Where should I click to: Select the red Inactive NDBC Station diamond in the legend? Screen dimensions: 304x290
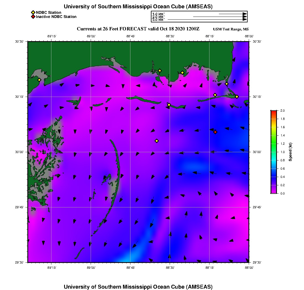(x=33, y=17)
